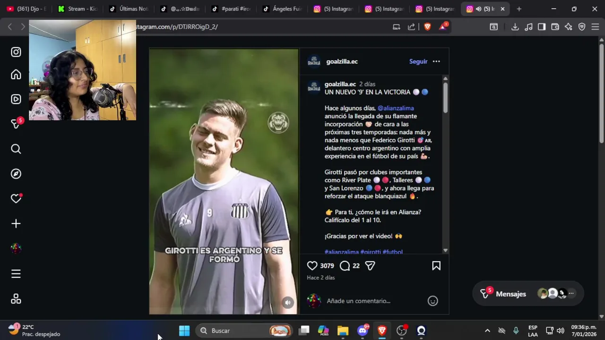Screen dimensions: 605x340
Task: Open the emoji picker in the comment box
Action: pos(432,301)
